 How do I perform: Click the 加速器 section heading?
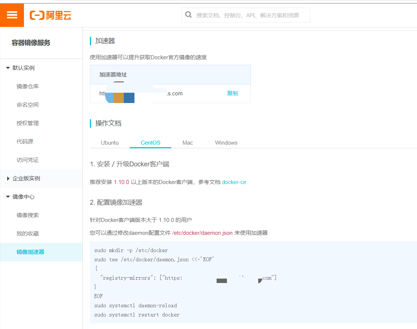point(105,41)
